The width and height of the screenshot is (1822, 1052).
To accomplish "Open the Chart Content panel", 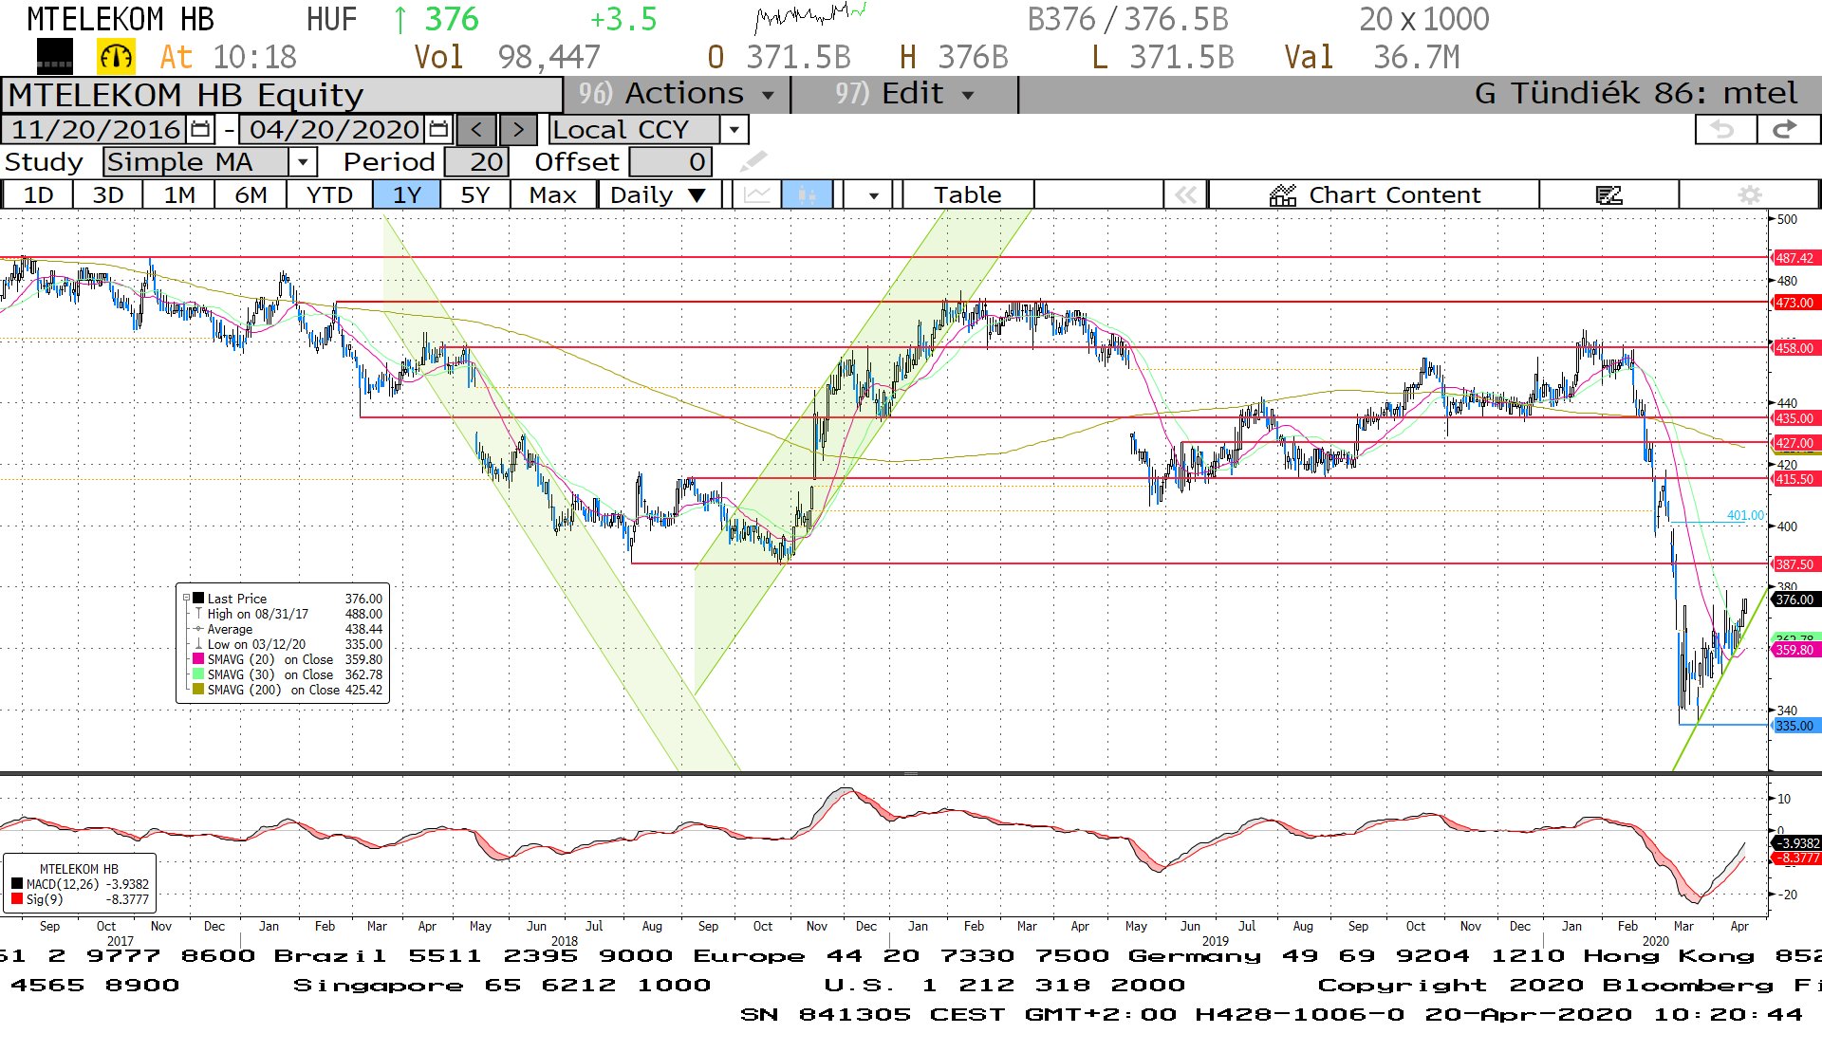I will pos(1374,194).
